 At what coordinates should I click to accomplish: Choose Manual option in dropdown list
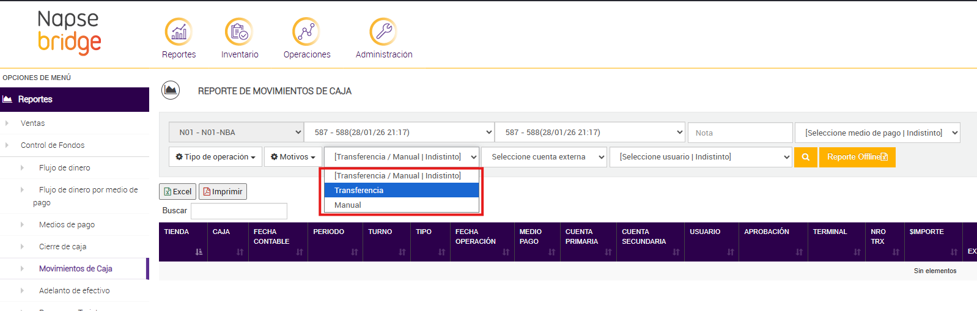click(x=402, y=205)
